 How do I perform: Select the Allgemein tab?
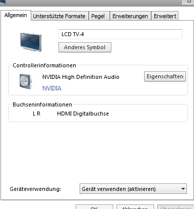16,16
